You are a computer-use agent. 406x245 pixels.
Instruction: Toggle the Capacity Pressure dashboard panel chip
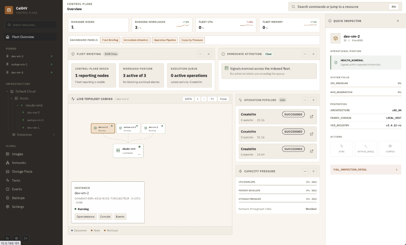(x=192, y=40)
